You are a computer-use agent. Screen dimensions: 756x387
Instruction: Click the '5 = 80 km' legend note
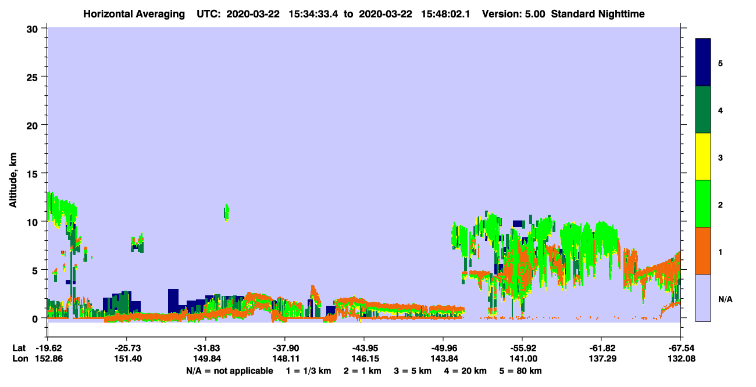coord(520,371)
